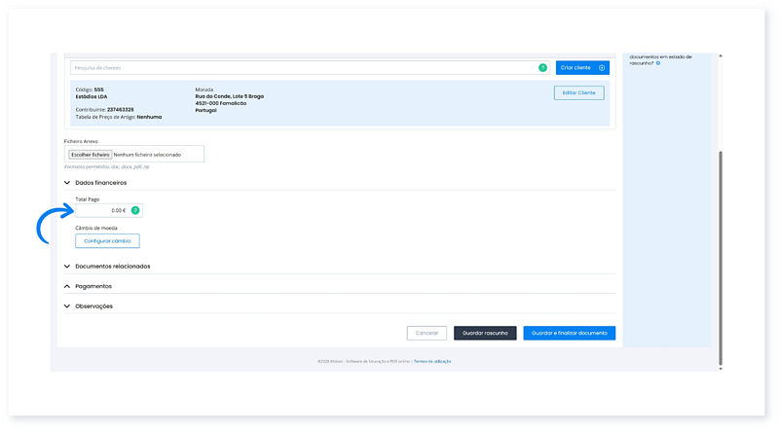
Task: Click the plus icon on Criar cliente
Action: click(x=603, y=68)
